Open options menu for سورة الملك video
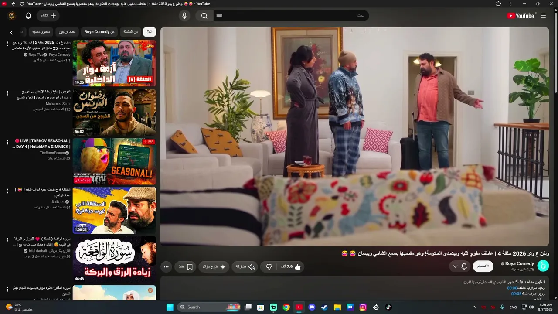The image size is (558, 314). click(x=7, y=289)
